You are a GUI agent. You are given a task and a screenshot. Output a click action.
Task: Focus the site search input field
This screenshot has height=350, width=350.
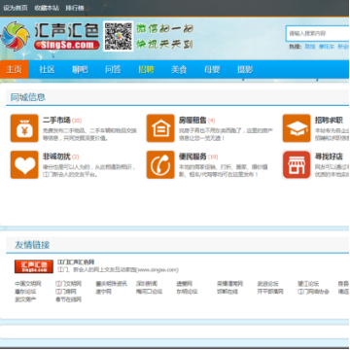(x=318, y=33)
